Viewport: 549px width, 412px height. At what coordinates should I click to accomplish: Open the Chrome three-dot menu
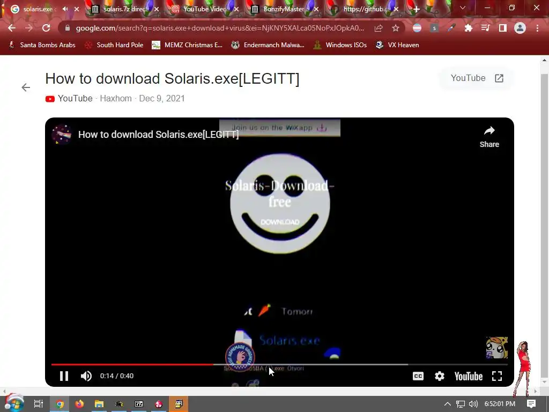click(537, 28)
